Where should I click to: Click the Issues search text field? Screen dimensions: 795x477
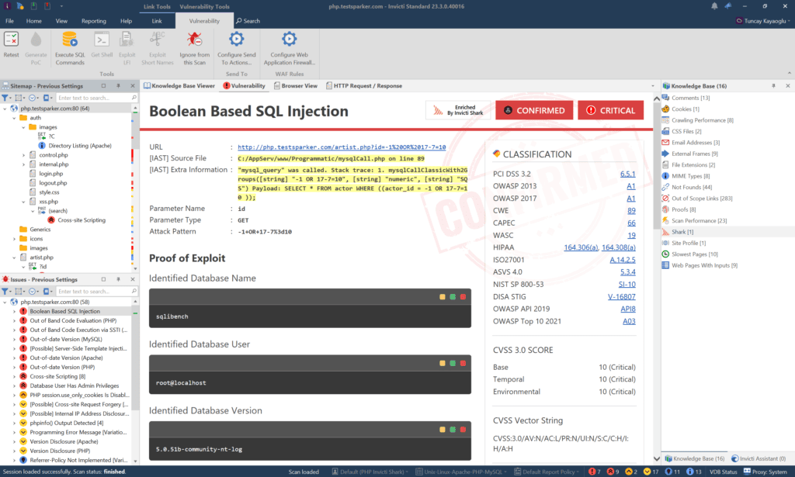(93, 291)
